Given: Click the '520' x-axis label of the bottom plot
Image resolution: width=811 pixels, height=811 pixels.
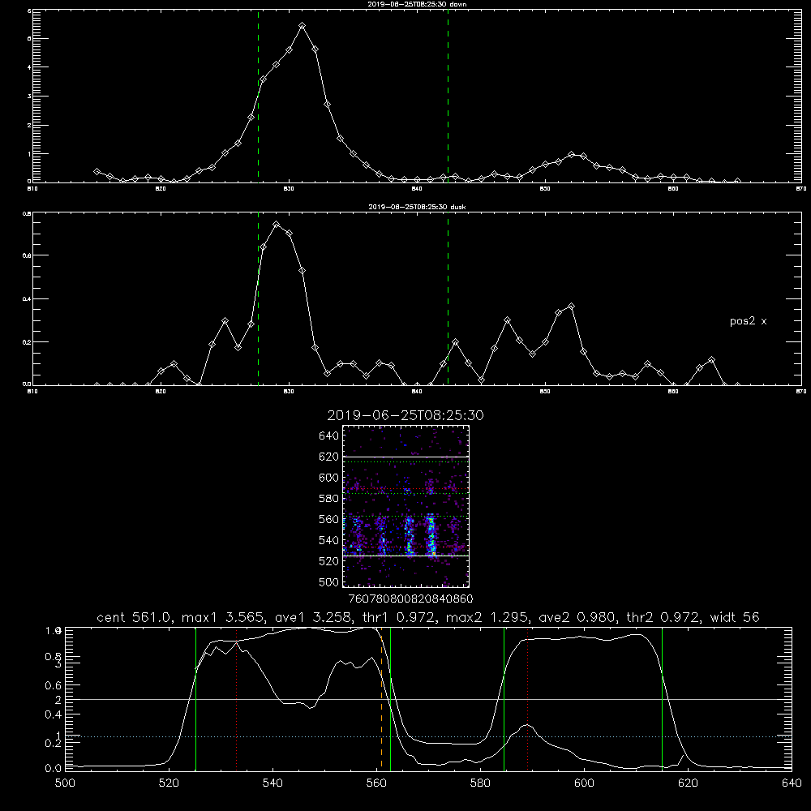Looking at the screenshot, I should 169,783.
